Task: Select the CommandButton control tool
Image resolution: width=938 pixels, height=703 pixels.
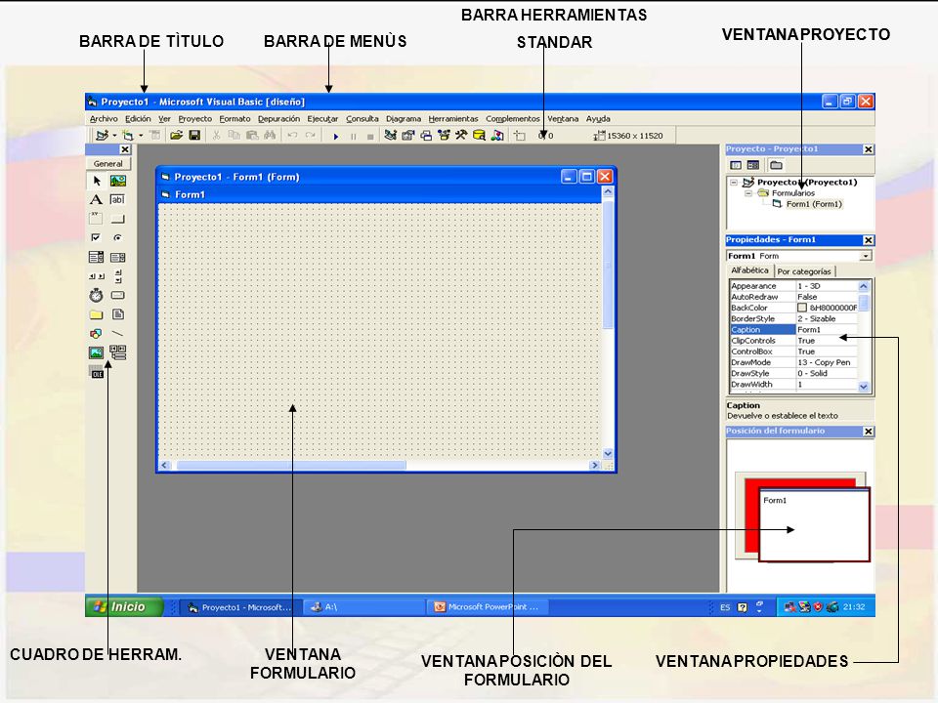Action: (118, 219)
